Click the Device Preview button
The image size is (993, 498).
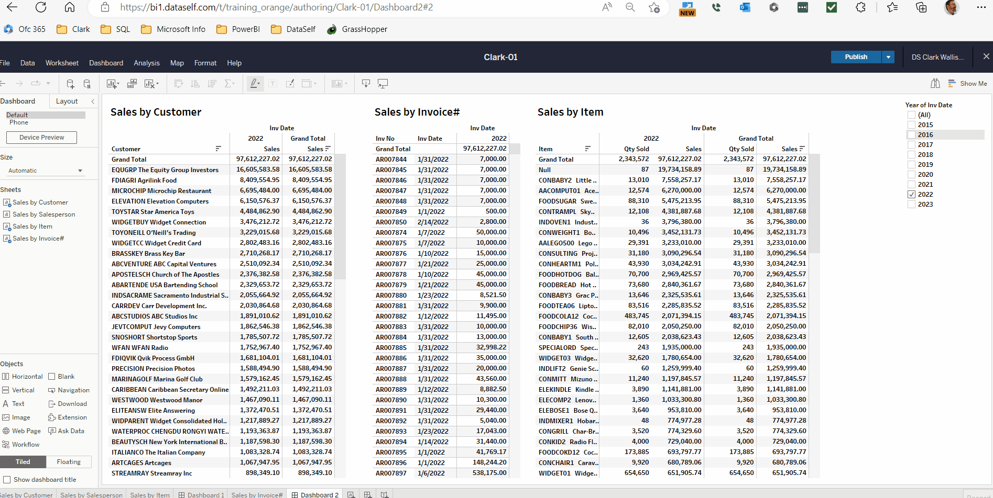coord(41,138)
